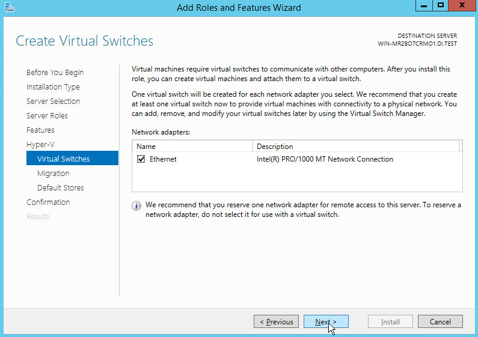
Task: Cancel the Add Roles wizard
Action: pyautogui.click(x=440, y=322)
